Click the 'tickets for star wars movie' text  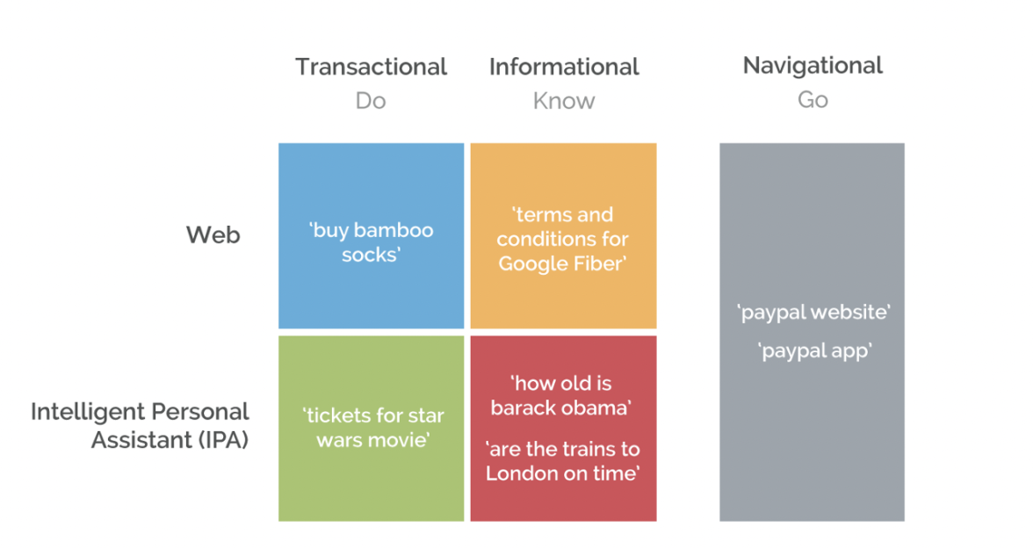(371, 427)
